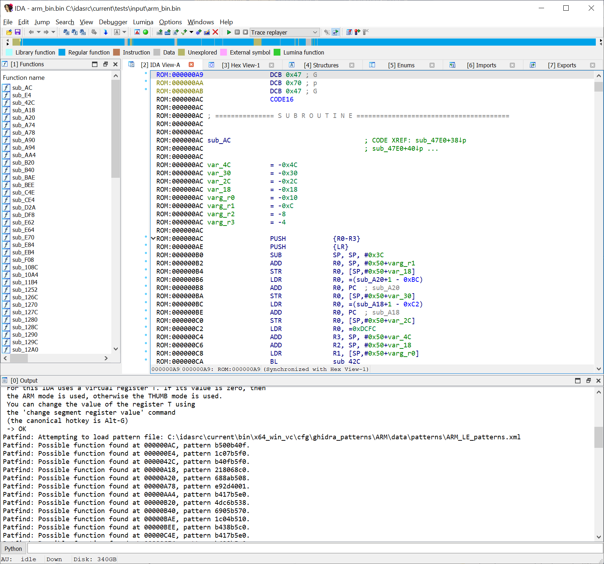Click the Library function color legend
Image resolution: width=604 pixels, height=564 pixels.
pyautogui.click(x=9, y=52)
